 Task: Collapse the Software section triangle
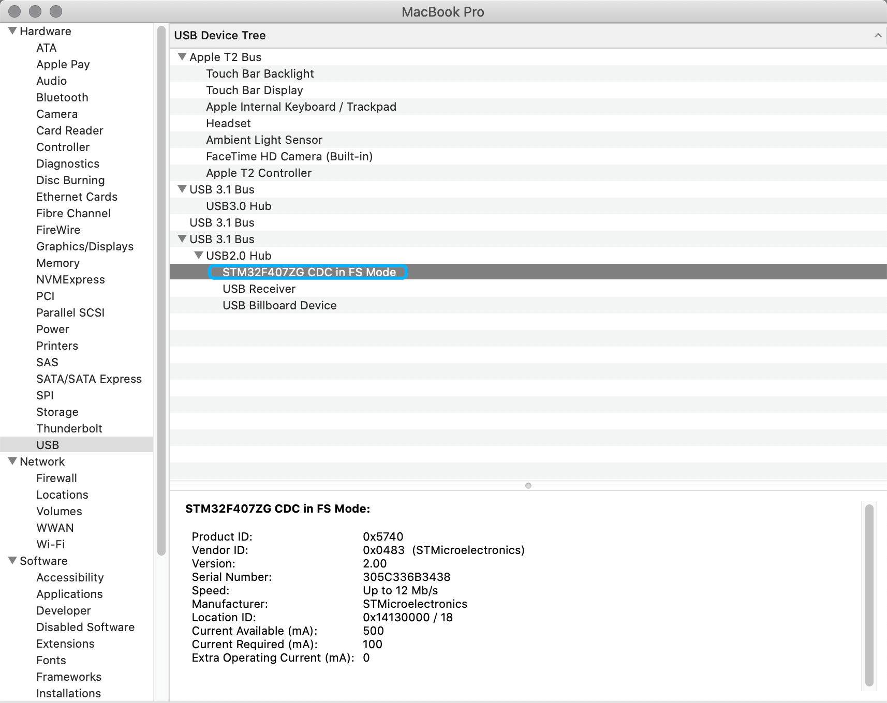tap(12, 561)
